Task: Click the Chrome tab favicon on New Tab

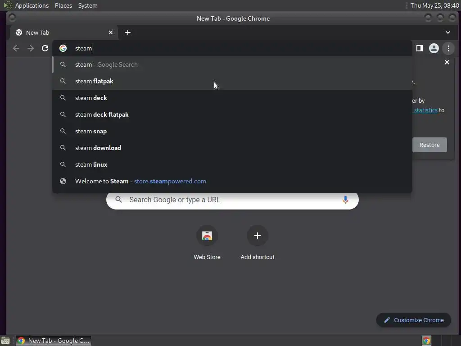Action: (x=19, y=32)
